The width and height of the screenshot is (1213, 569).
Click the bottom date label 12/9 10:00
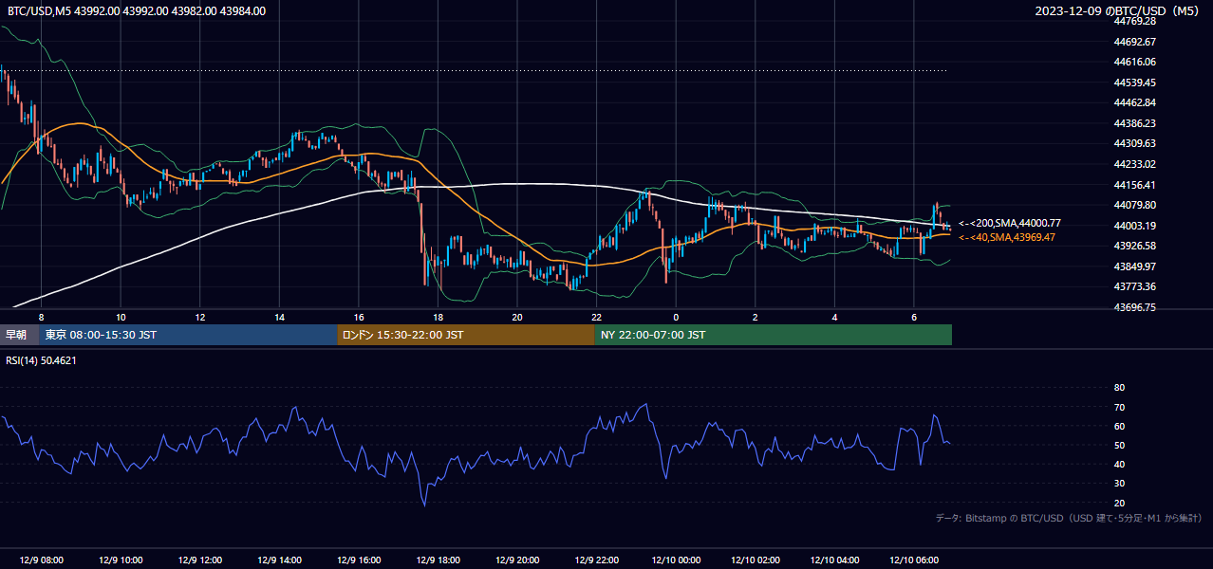click(120, 560)
